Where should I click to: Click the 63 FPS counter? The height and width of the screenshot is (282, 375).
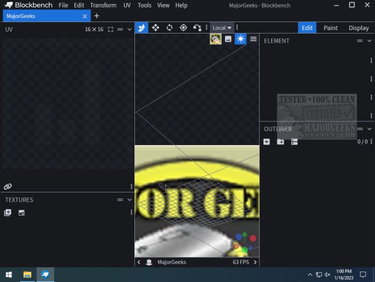241,262
